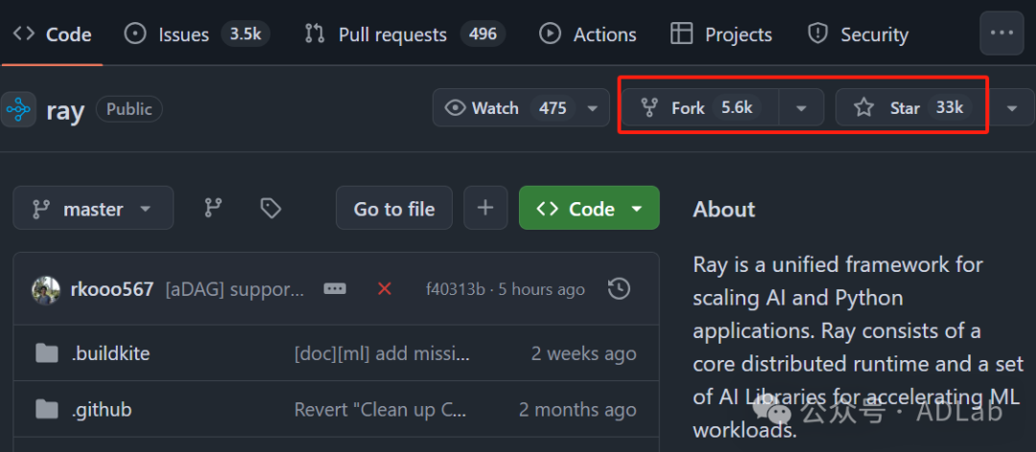Viewport: 1036px width, 452px height.
Task: Open commit f40313b link
Action: click(456, 289)
